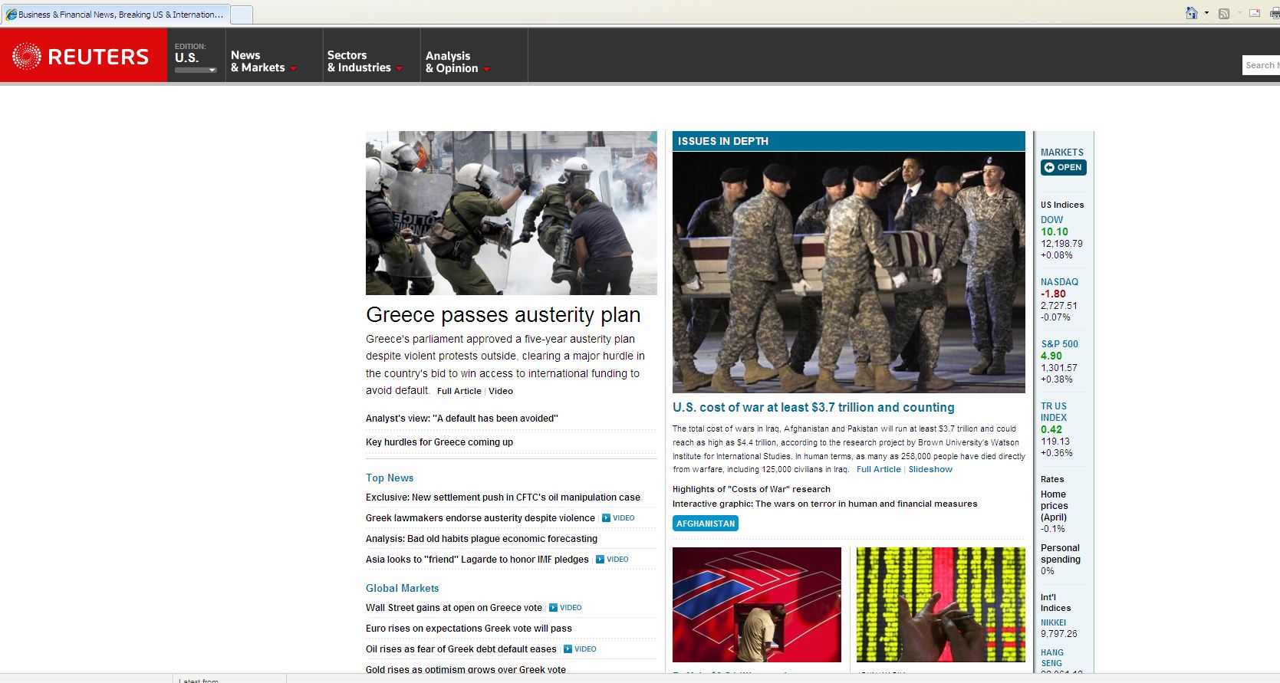Click the RSS feeds icon
This screenshot has height=683, width=1280.
coord(1224,13)
